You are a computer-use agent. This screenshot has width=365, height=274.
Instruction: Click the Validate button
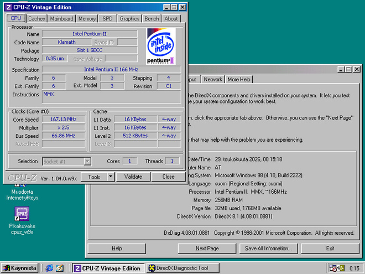pos(133,177)
